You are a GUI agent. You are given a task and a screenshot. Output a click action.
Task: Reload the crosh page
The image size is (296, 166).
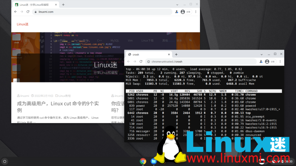point(141,61)
